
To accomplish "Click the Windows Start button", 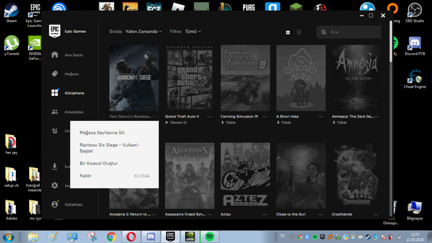I will [x=8, y=237].
